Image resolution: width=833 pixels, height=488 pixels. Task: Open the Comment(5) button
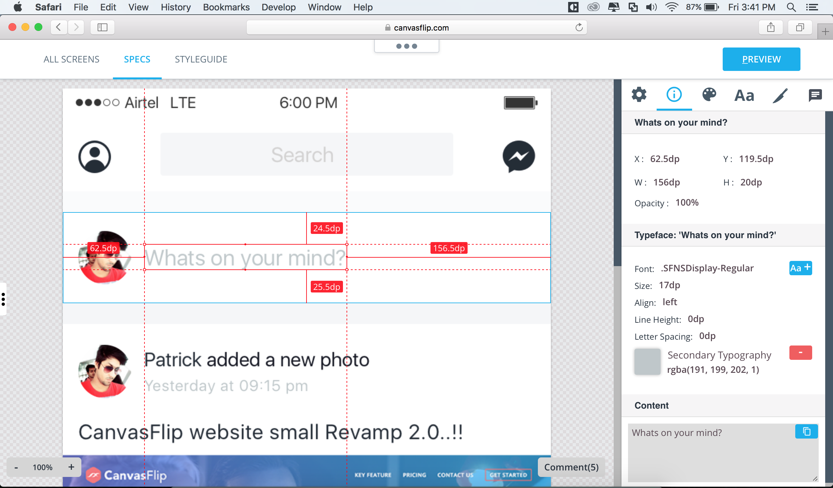(571, 467)
